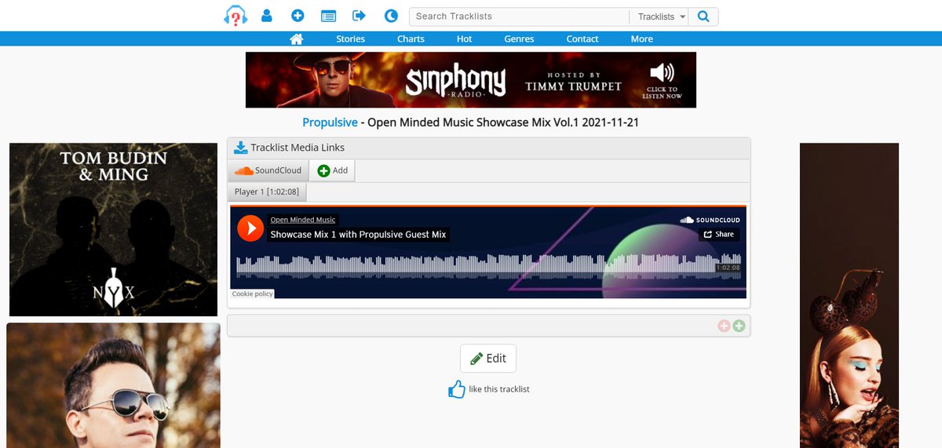
Task: Click the faded red plus circle icon
Action: (724, 326)
